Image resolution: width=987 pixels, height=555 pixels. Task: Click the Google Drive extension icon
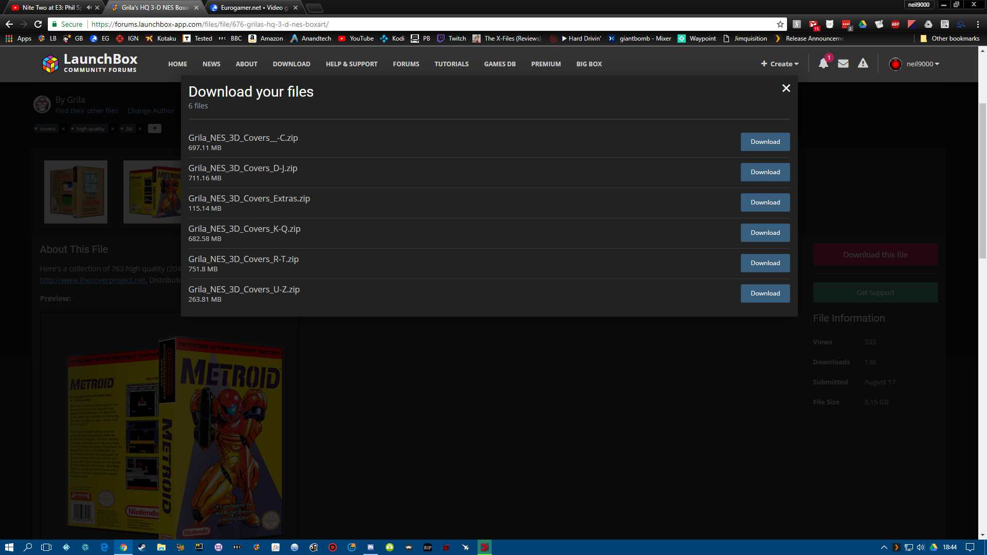pos(863,24)
